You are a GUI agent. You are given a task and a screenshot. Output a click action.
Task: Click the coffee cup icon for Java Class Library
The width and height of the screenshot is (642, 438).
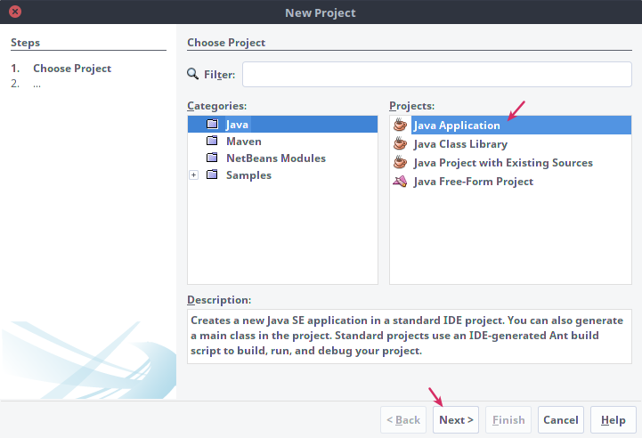point(400,143)
